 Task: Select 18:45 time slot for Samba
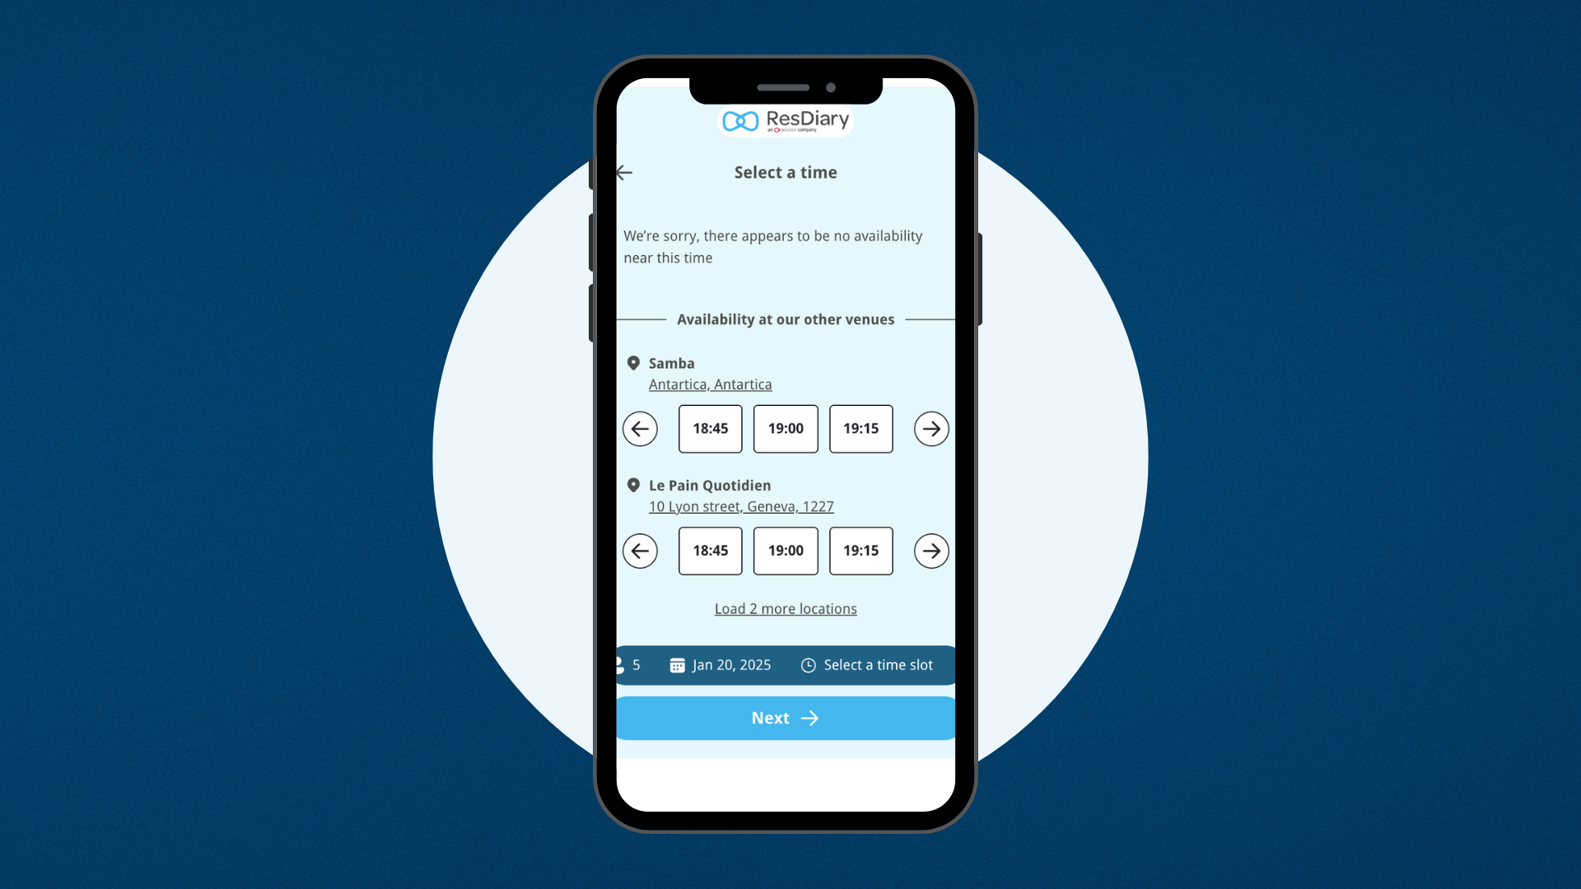710,428
